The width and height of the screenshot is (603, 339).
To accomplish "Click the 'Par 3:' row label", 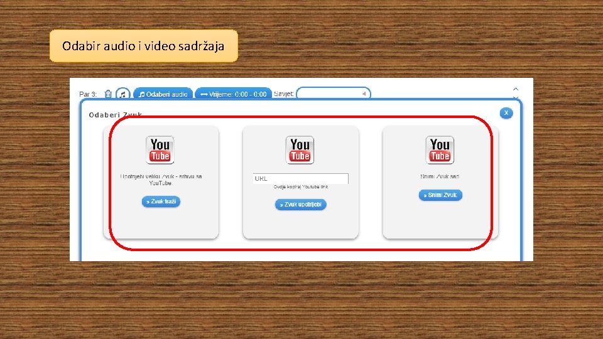I will [88, 94].
